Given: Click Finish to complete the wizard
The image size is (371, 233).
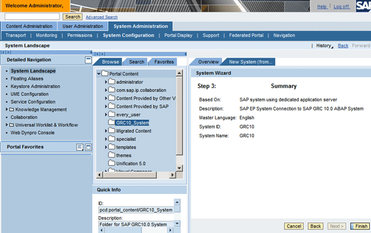Looking at the screenshot, I should tap(360, 226).
